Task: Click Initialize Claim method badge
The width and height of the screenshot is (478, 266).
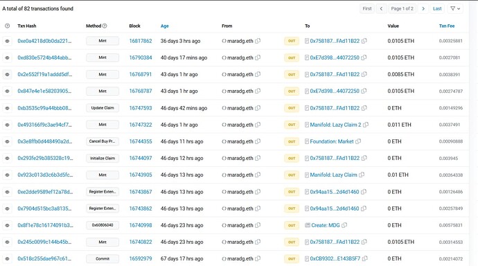Action: coord(103,158)
